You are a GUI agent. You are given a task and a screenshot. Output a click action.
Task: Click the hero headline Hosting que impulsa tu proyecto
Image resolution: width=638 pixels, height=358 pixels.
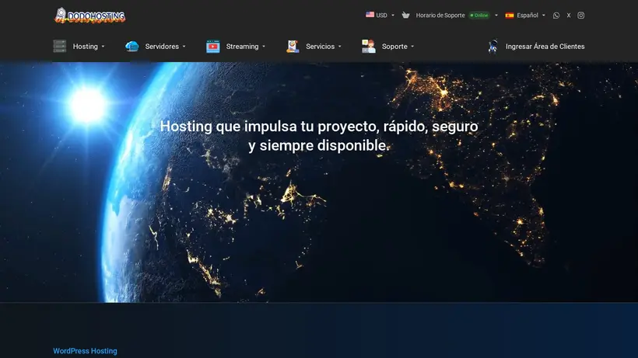319,136
